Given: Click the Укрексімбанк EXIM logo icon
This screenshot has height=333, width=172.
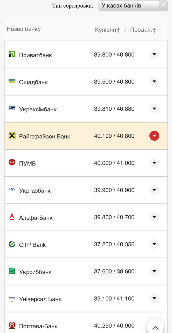Looking at the screenshot, I should tap(12, 108).
